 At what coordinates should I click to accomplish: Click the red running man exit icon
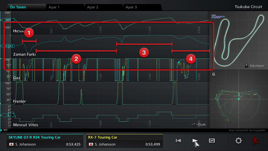[255, 141]
